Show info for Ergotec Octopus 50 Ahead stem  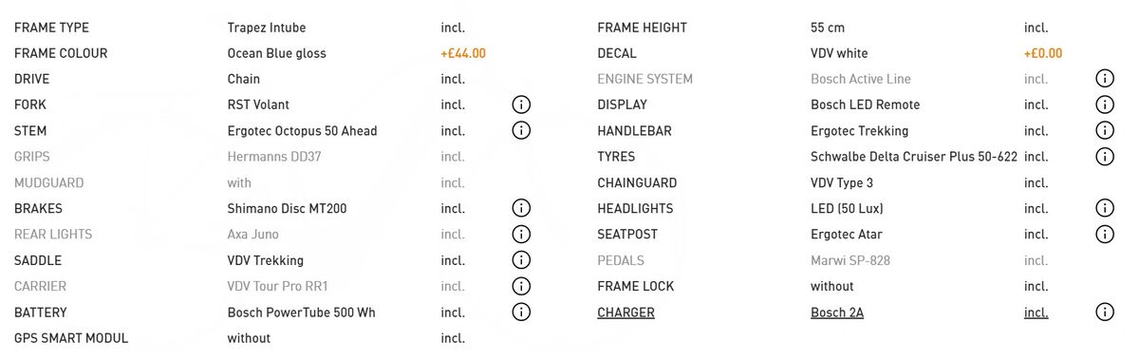(521, 130)
